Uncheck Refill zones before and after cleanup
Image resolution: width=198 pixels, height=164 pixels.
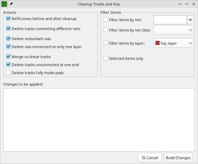tap(8, 19)
